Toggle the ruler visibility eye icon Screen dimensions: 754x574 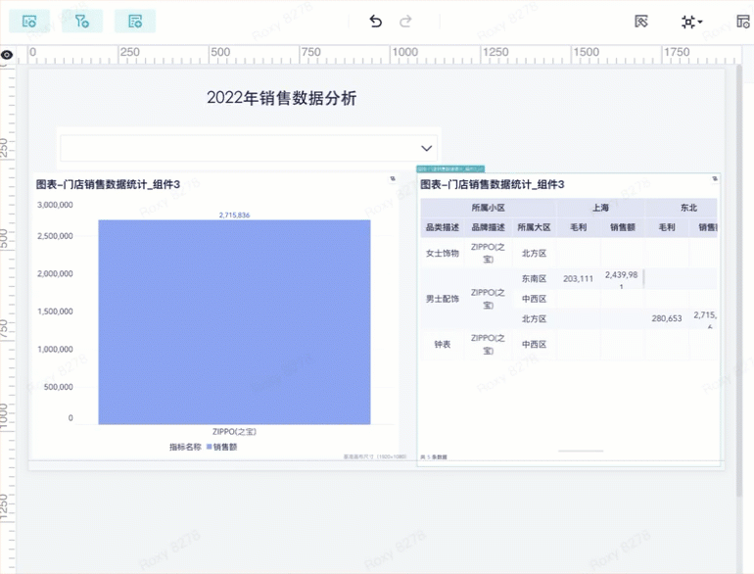[x=7, y=55]
